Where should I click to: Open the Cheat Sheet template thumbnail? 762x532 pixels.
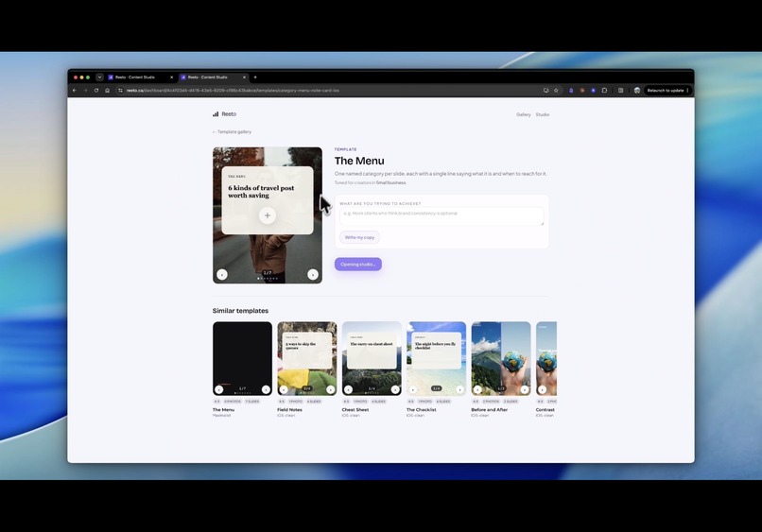(x=372, y=358)
